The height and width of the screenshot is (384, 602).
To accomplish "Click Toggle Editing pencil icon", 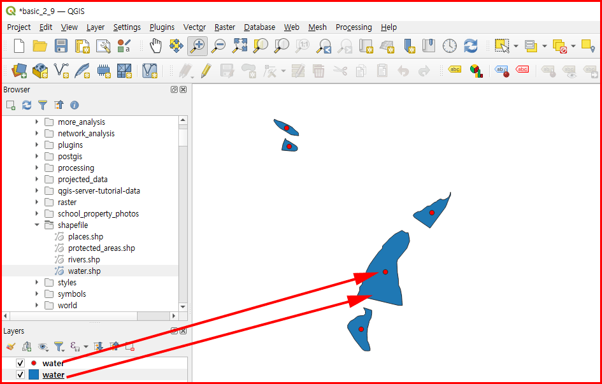I will (206, 71).
